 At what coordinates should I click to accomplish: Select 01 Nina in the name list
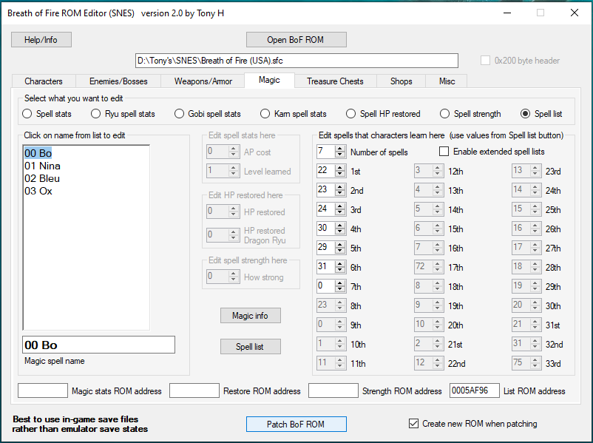[x=42, y=166]
